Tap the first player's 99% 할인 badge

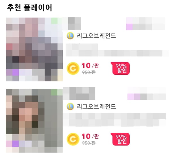pos(120,68)
